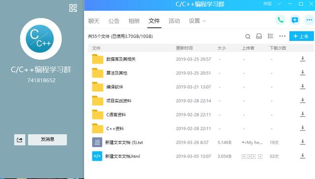Image resolution: width=315 pixels, height=179 pixels.
Task: Click the 上传 upload button
Action: 301,36
